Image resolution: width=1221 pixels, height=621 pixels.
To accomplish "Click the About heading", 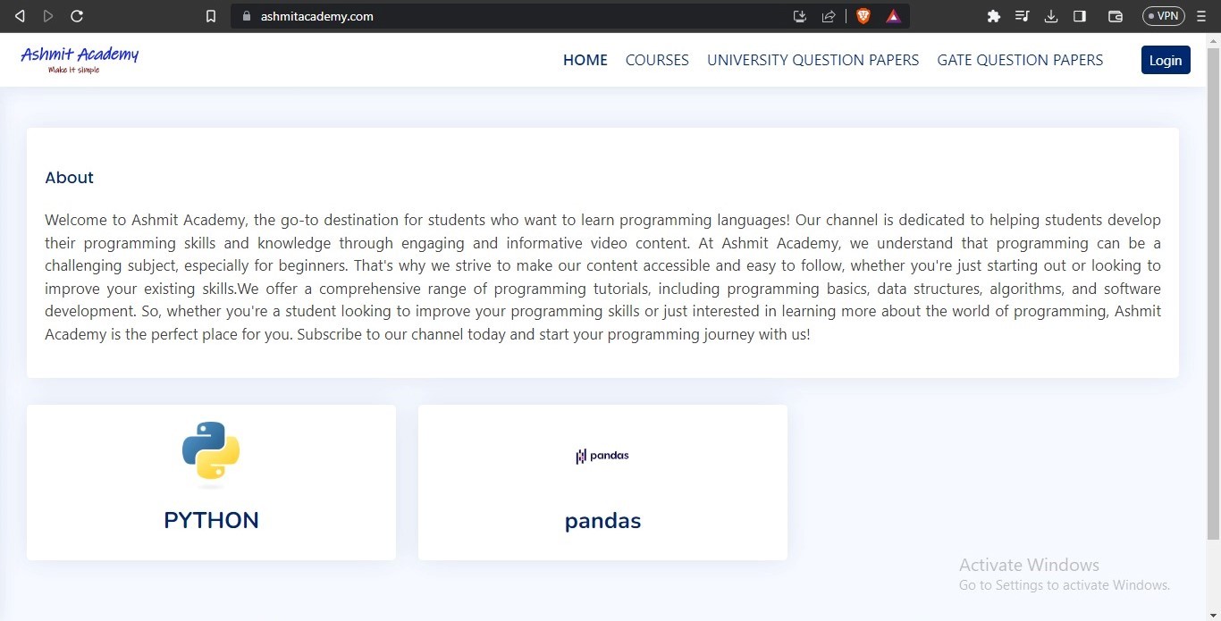I will point(69,178).
